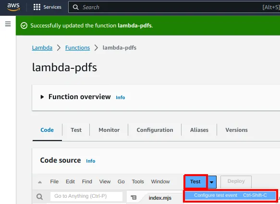Expand the Function overview section
This screenshot has width=280, height=204.
pos(42,97)
